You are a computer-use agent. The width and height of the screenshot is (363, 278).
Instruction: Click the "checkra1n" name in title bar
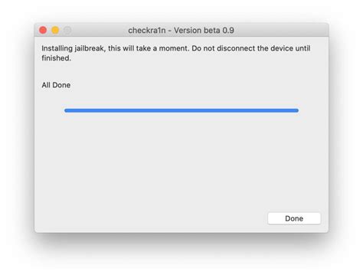[x=147, y=31]
